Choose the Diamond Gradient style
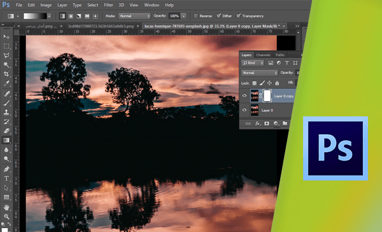 [95, 16]
